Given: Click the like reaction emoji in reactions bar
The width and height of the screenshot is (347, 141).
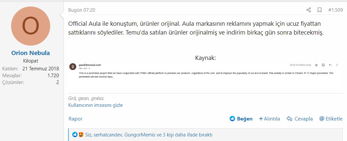Looking at the screenshot, I should click(x=75, y=134).
